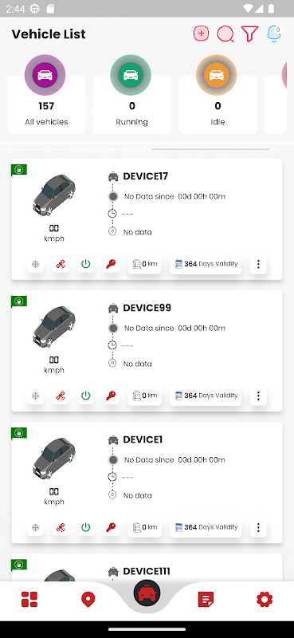This screenshot has height=638, width=294.
Task: Select the Running vehicles card
Action: pos(132,104)
